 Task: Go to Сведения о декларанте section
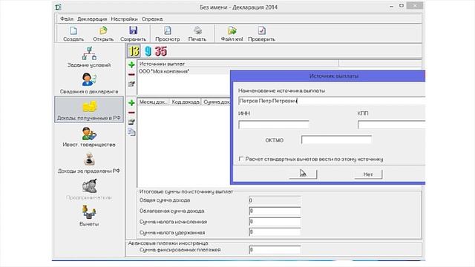coord(89,84)
